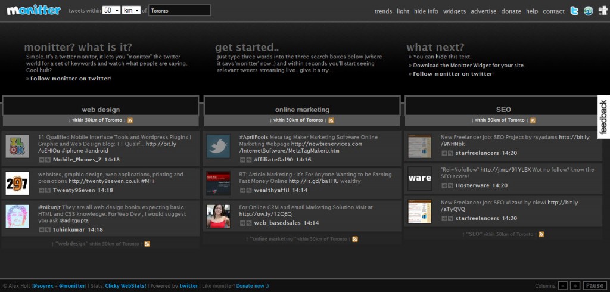Open the trends menu item

click(383, 11)
